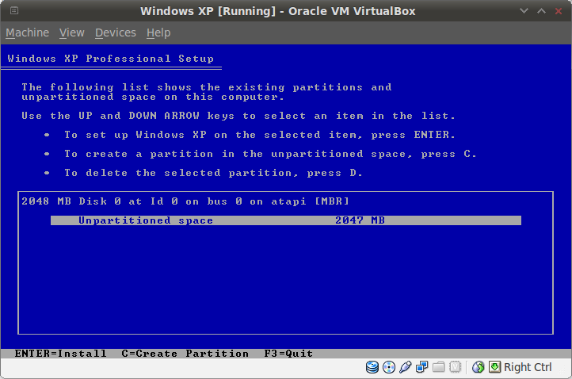Screen dimensions: 572x379
Task: Click the keyboard capture green arrow icon
Action: point(494,367)
